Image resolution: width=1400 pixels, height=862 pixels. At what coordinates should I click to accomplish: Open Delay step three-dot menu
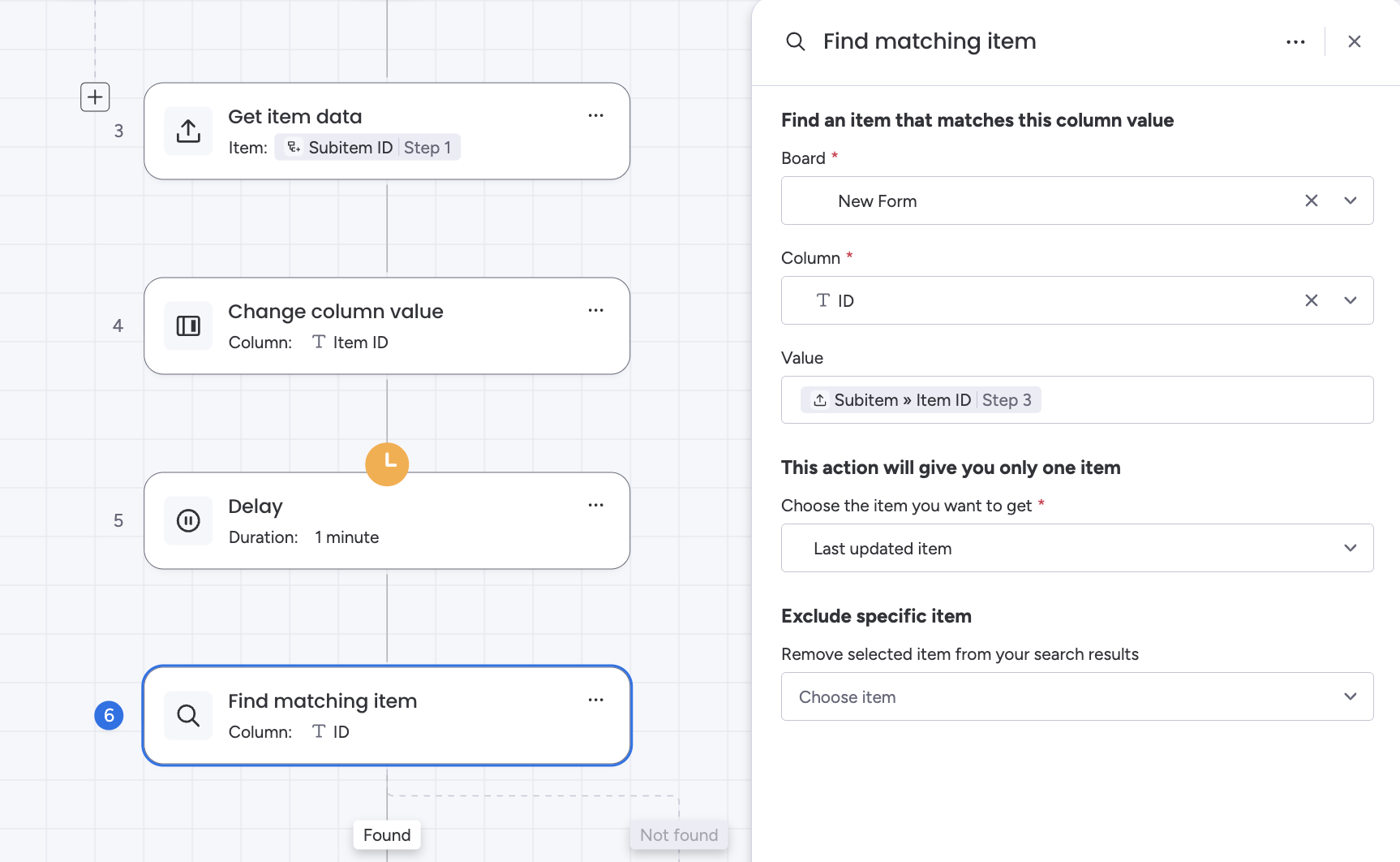596,505
